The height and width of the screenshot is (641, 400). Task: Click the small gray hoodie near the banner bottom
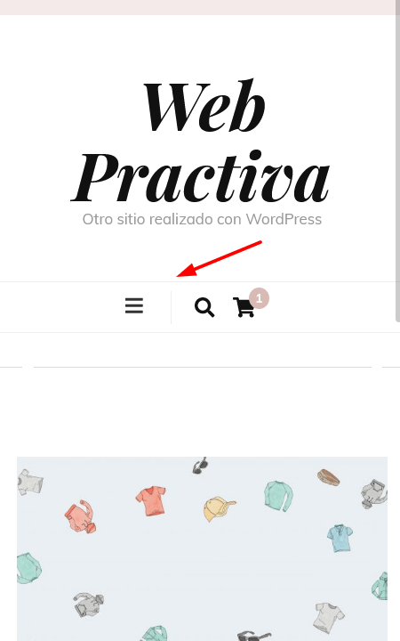(88, 604)
